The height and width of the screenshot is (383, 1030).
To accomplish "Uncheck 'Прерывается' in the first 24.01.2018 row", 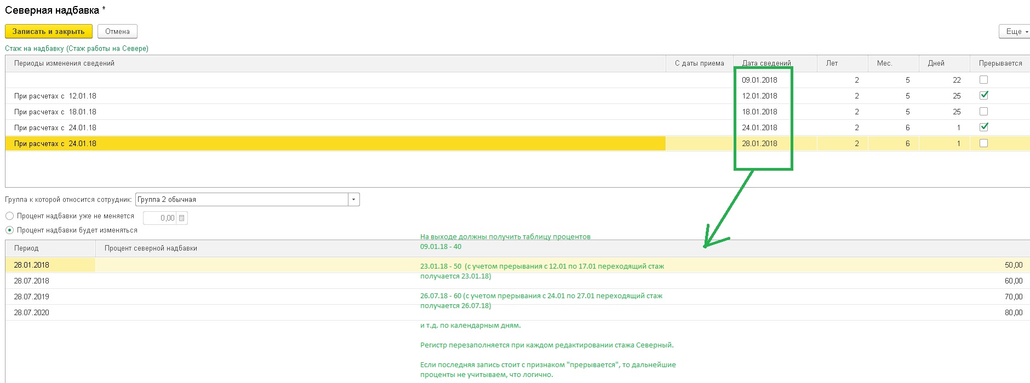I will 983,127.
